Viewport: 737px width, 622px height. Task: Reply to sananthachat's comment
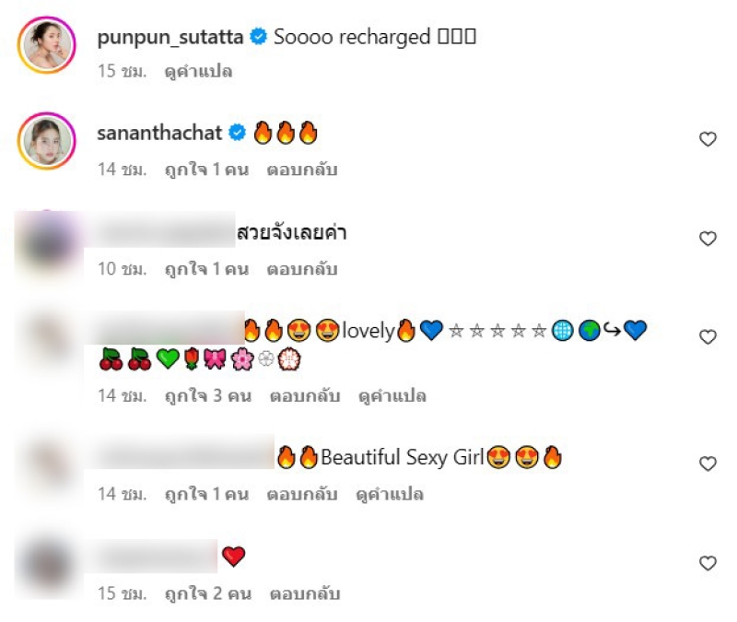[x=302, y=170]
